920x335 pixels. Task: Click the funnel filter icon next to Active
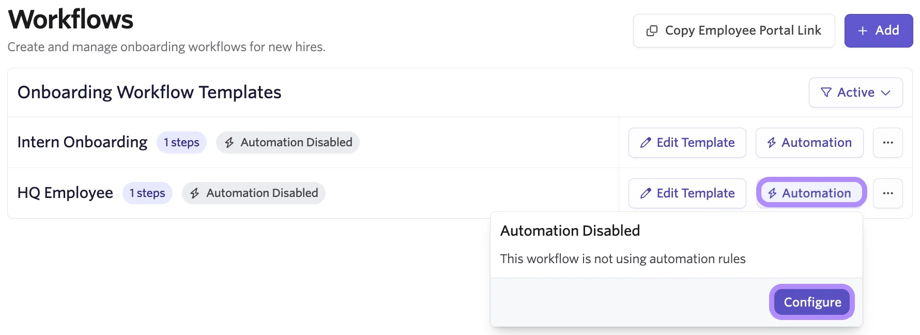tap(826, 93)
